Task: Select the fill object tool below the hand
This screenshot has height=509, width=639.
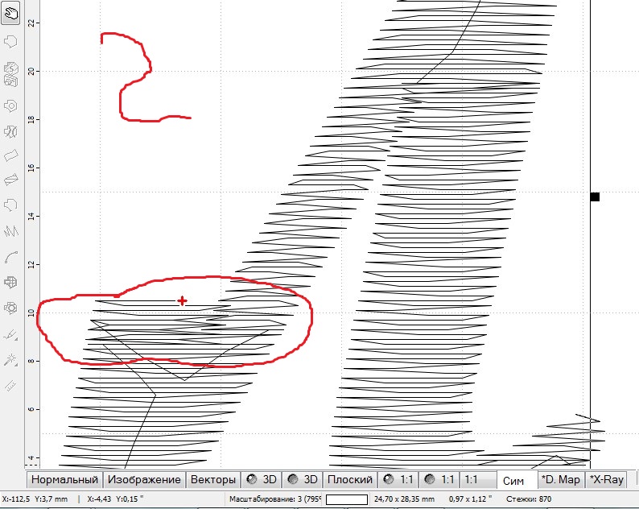Action: pyautogui.click(x=10, y=41)
